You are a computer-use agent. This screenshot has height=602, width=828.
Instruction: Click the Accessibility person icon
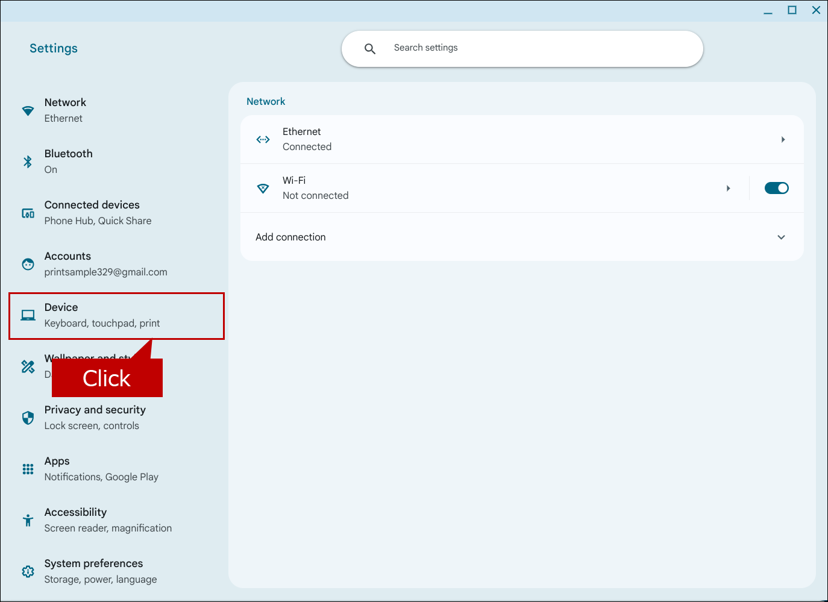point(28,520)
